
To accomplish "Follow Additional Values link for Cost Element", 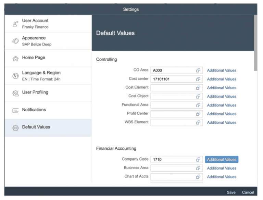I will coord(222,88).
